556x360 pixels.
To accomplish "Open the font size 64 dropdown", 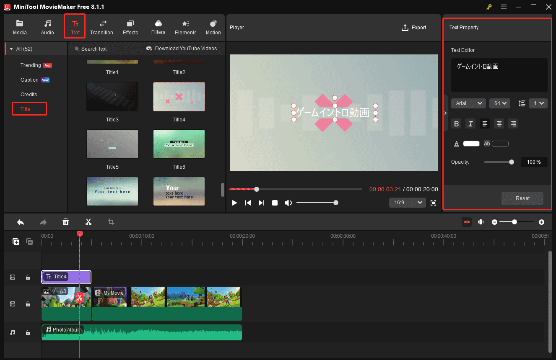I will pos(499,103).
